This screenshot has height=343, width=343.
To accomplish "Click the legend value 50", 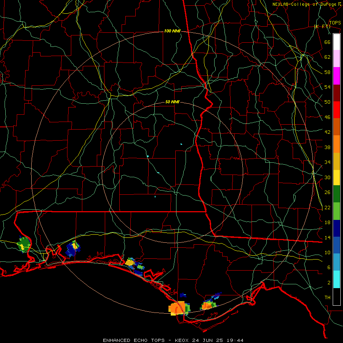I will [x=327, y=102].
